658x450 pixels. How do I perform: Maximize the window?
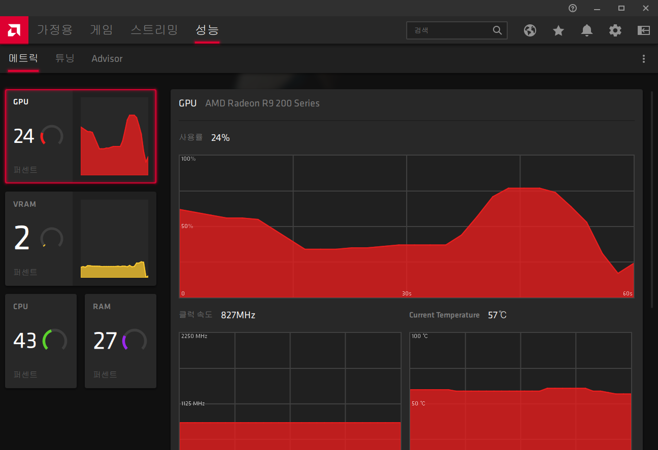(x=621, y=8)
